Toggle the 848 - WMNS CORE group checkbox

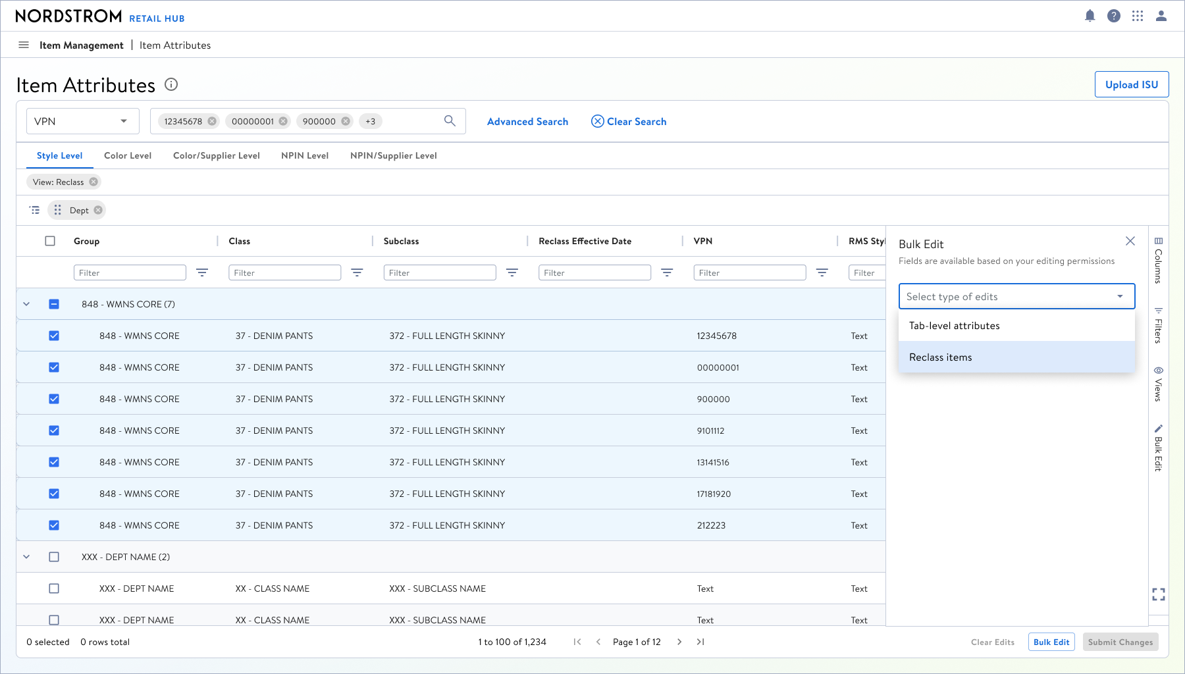tap(54, 304)
